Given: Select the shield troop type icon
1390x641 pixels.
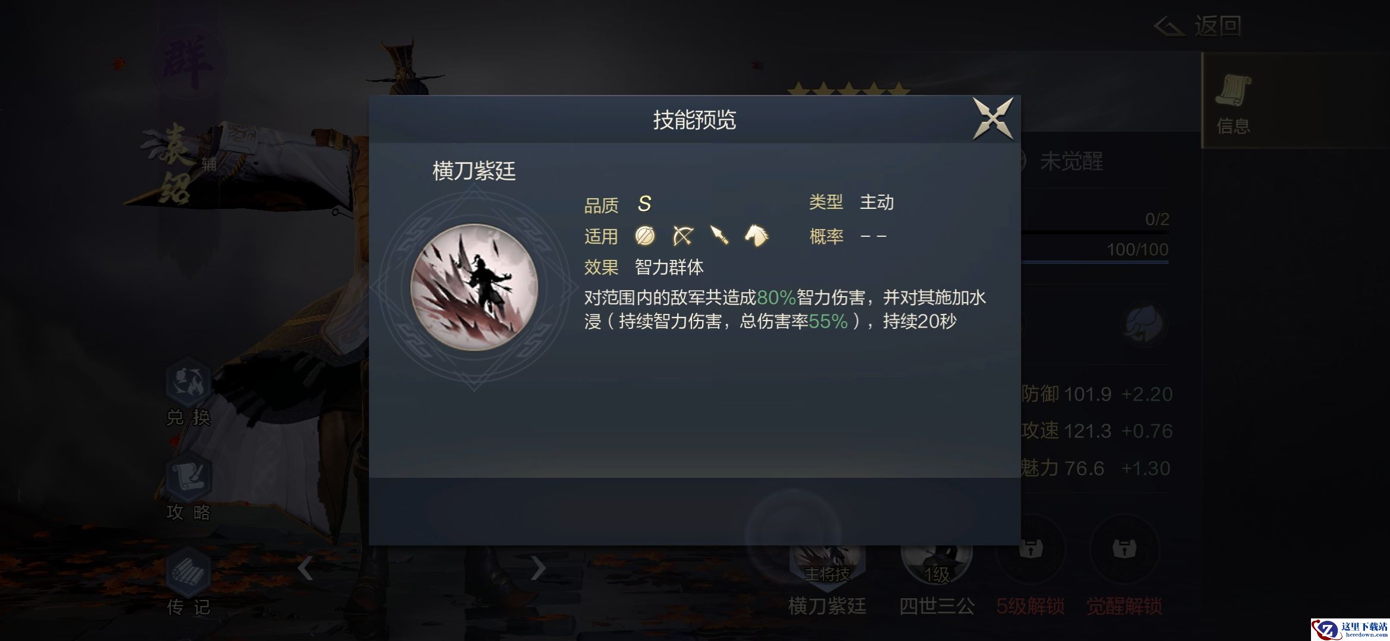Looking at the screenshot, I should pyautogui.click(x=645, y=236).
